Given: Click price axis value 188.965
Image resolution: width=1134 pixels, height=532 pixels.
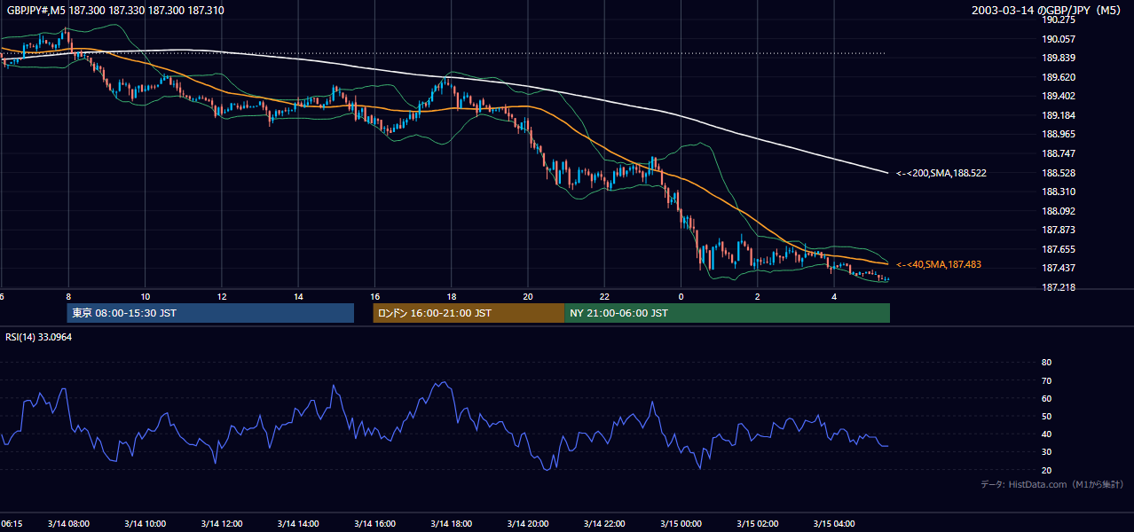Looking at the screenshot, I should 1059,134.
